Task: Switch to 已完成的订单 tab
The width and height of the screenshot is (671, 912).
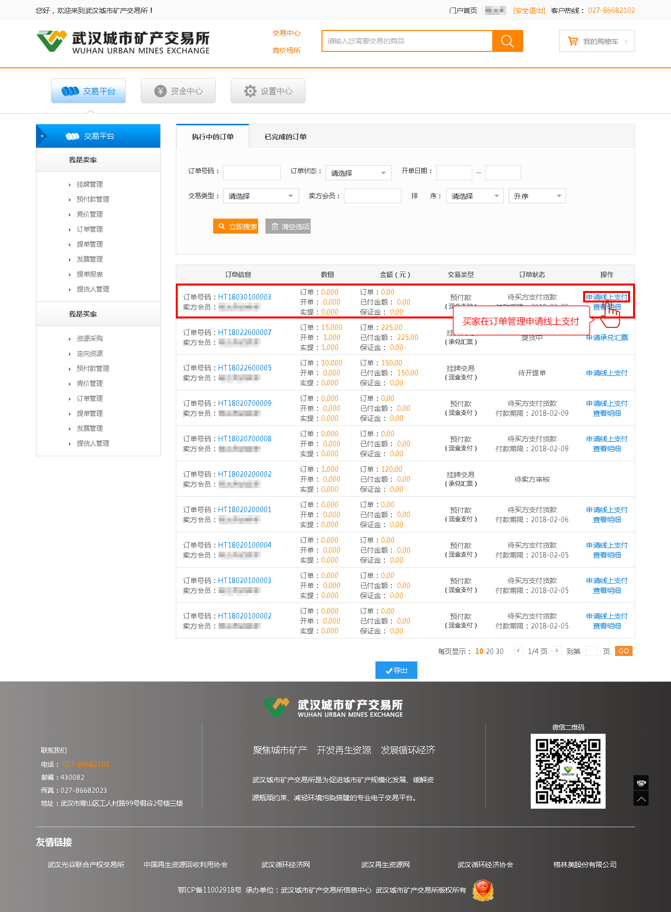Action: click(x=286, y=137)
